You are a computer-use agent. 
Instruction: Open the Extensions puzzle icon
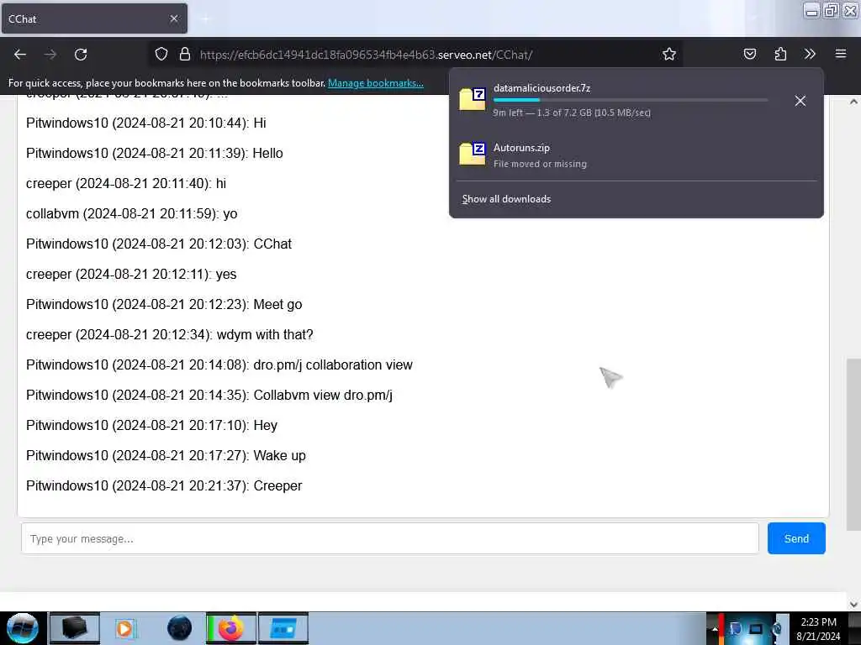pyautogui.click(x=780, y=55)
